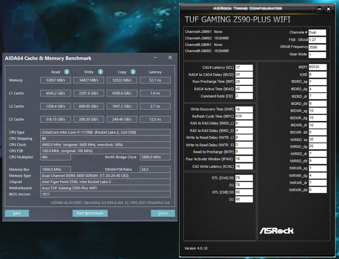Click the Memory Type field

(x=105, y=176)
